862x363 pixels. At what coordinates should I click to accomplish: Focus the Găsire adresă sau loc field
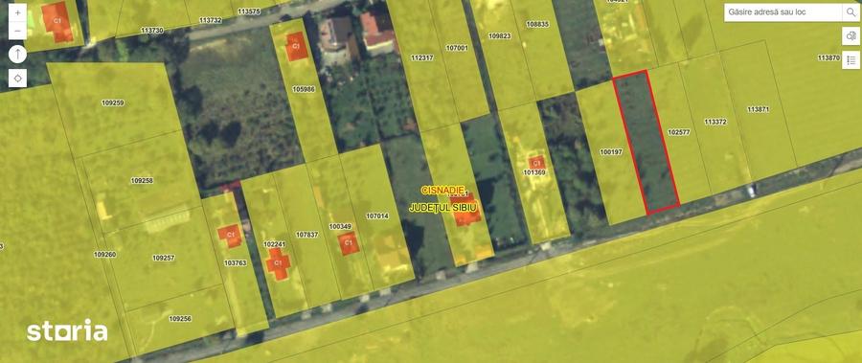point(783,12)
